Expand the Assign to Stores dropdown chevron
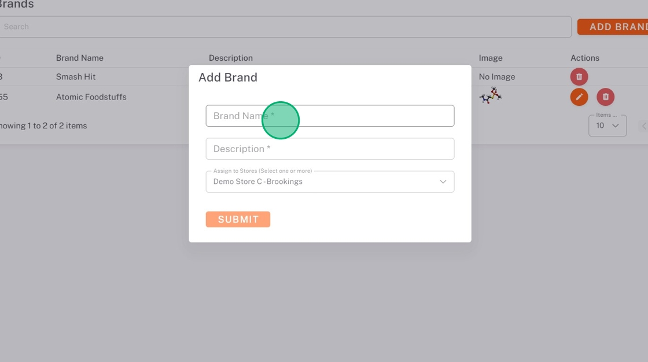Image resolution: width=648 pixels, height=362 pixels. coord(443,182)
